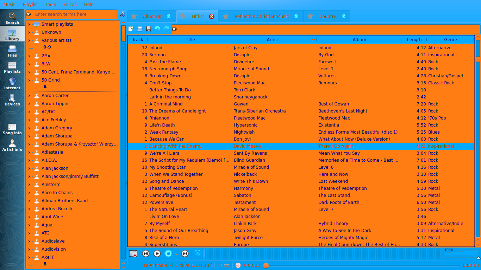Open the Internet sidebar panel

pos(12,84)
